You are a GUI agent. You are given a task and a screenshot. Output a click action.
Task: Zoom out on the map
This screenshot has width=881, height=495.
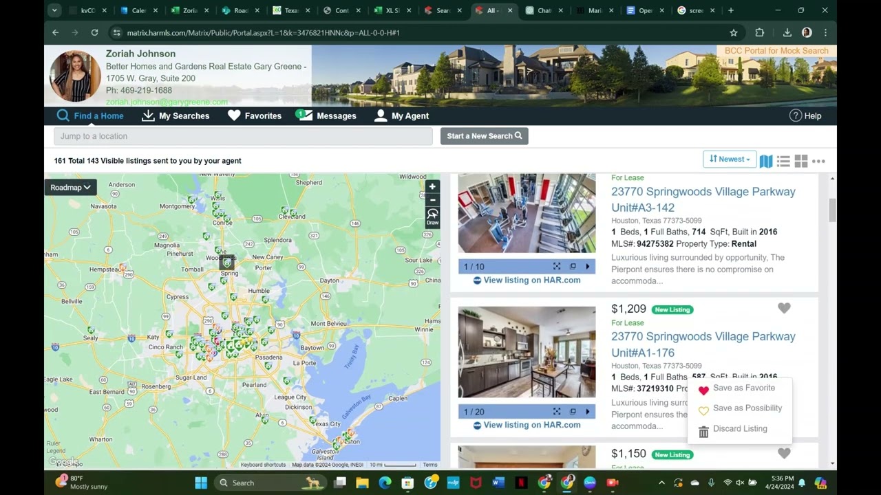coord(432,200)
